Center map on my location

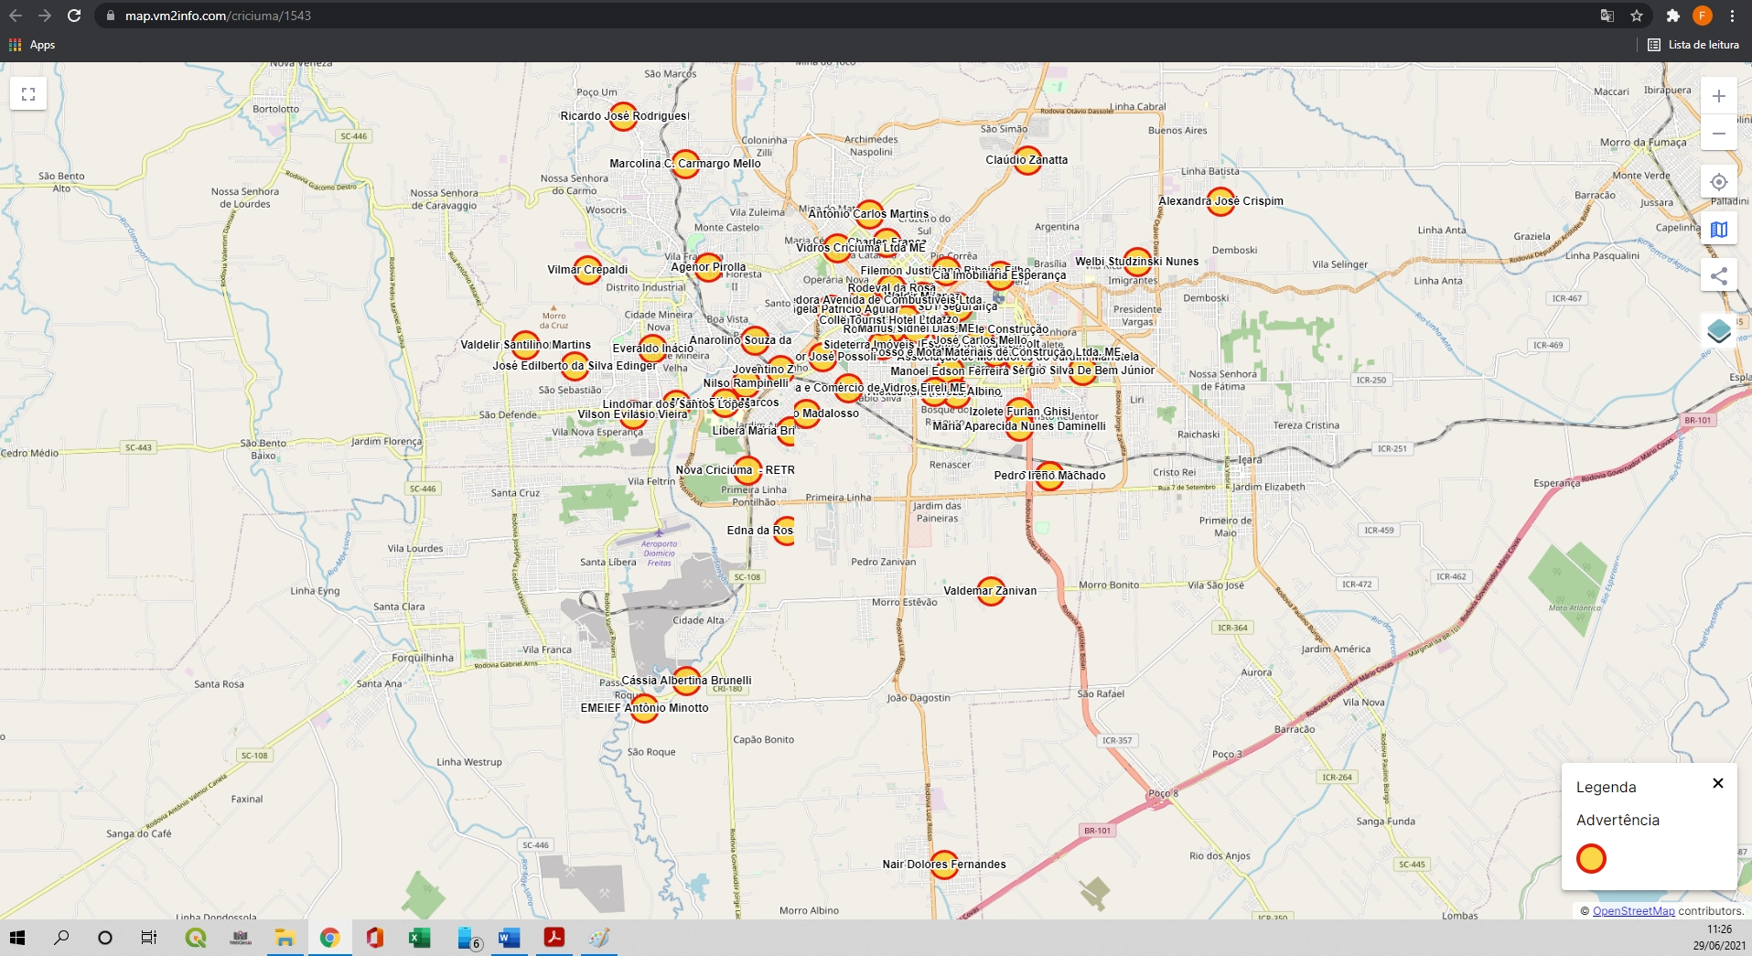[x=1718, y=182]
